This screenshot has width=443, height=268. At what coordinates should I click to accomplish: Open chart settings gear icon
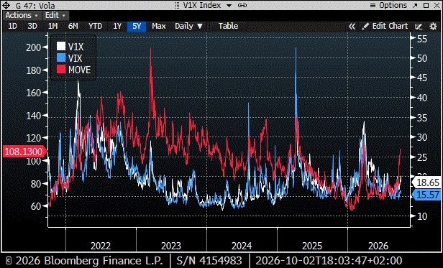(x=433, y=27)
